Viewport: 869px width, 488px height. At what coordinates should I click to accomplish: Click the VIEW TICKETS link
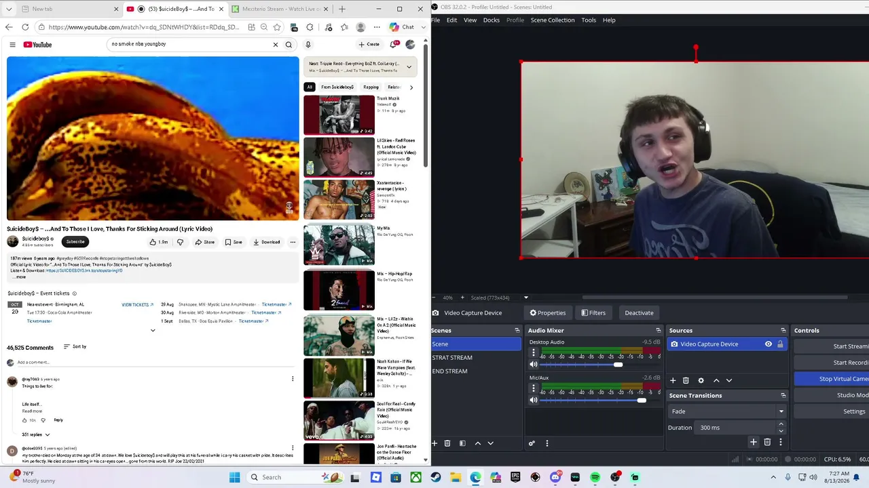(x=138, y=305)
